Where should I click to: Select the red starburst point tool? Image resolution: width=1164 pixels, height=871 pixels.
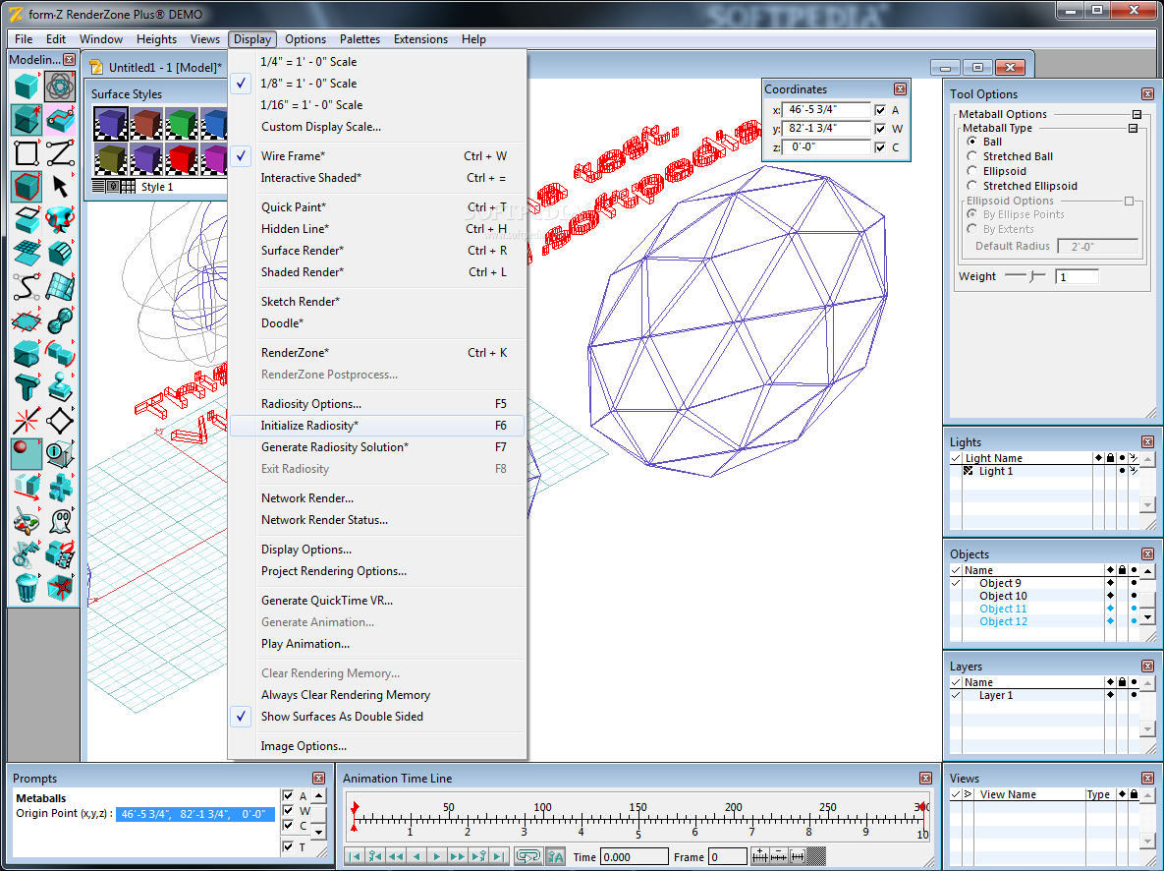click(x=27, y=421)
